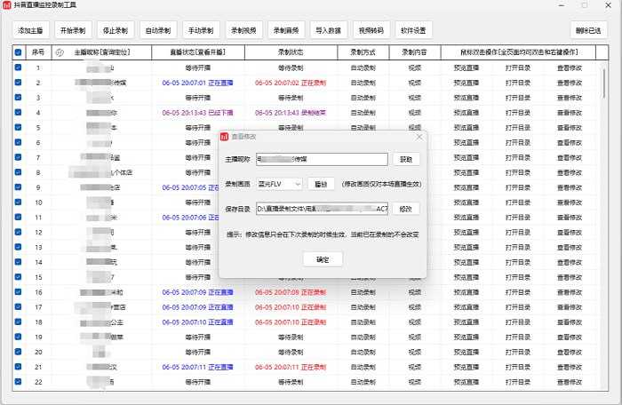Screen dimensions: 622x405
Task: Click the button right of the quality dropdown
Action: pyautogui.click(x=321, y=184)
